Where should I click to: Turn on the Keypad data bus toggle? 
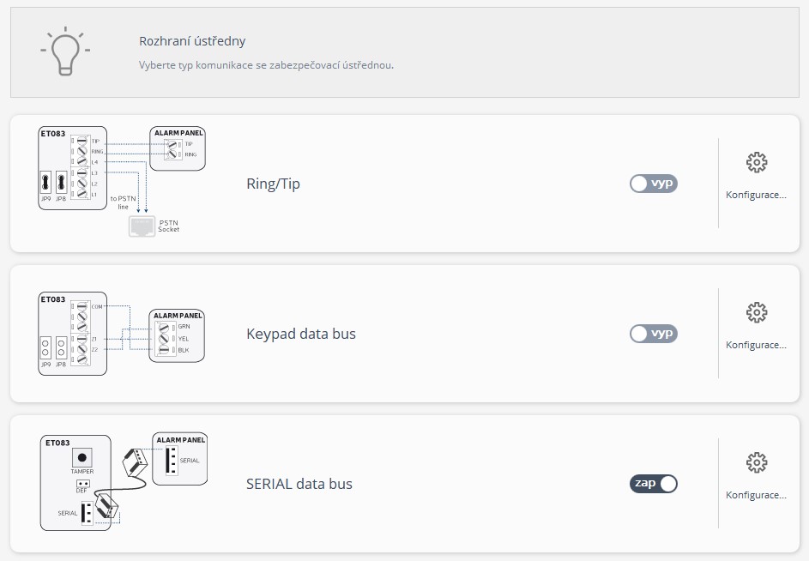point(653,334)
